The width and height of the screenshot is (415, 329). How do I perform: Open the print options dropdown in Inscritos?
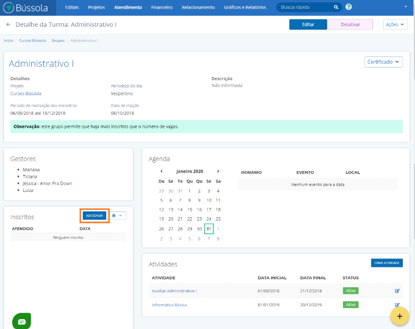[117, 215]
